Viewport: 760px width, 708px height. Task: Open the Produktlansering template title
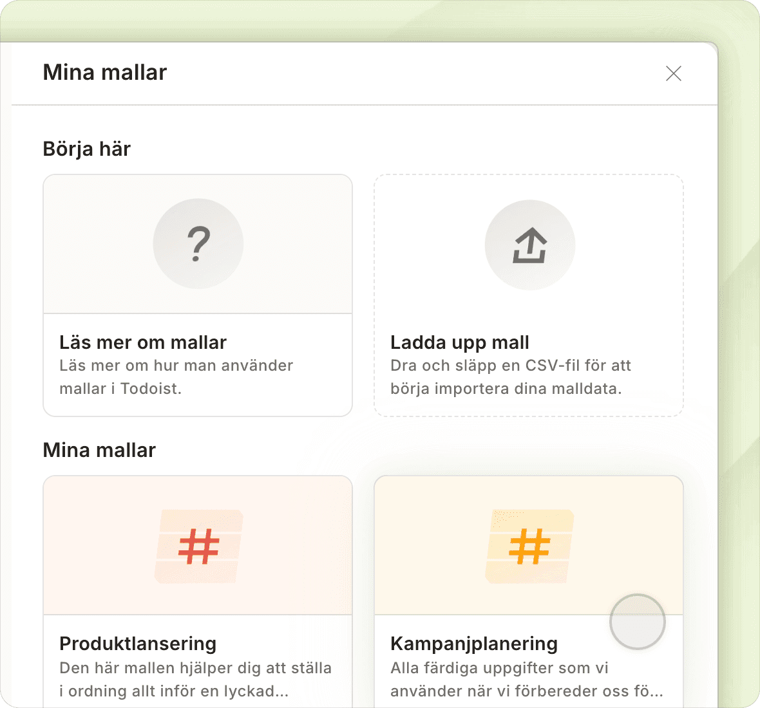pyautogui.click(x=138, y=644)
